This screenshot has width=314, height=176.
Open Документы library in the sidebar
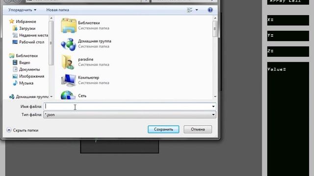pyautogui.click(x=29, y=69)
